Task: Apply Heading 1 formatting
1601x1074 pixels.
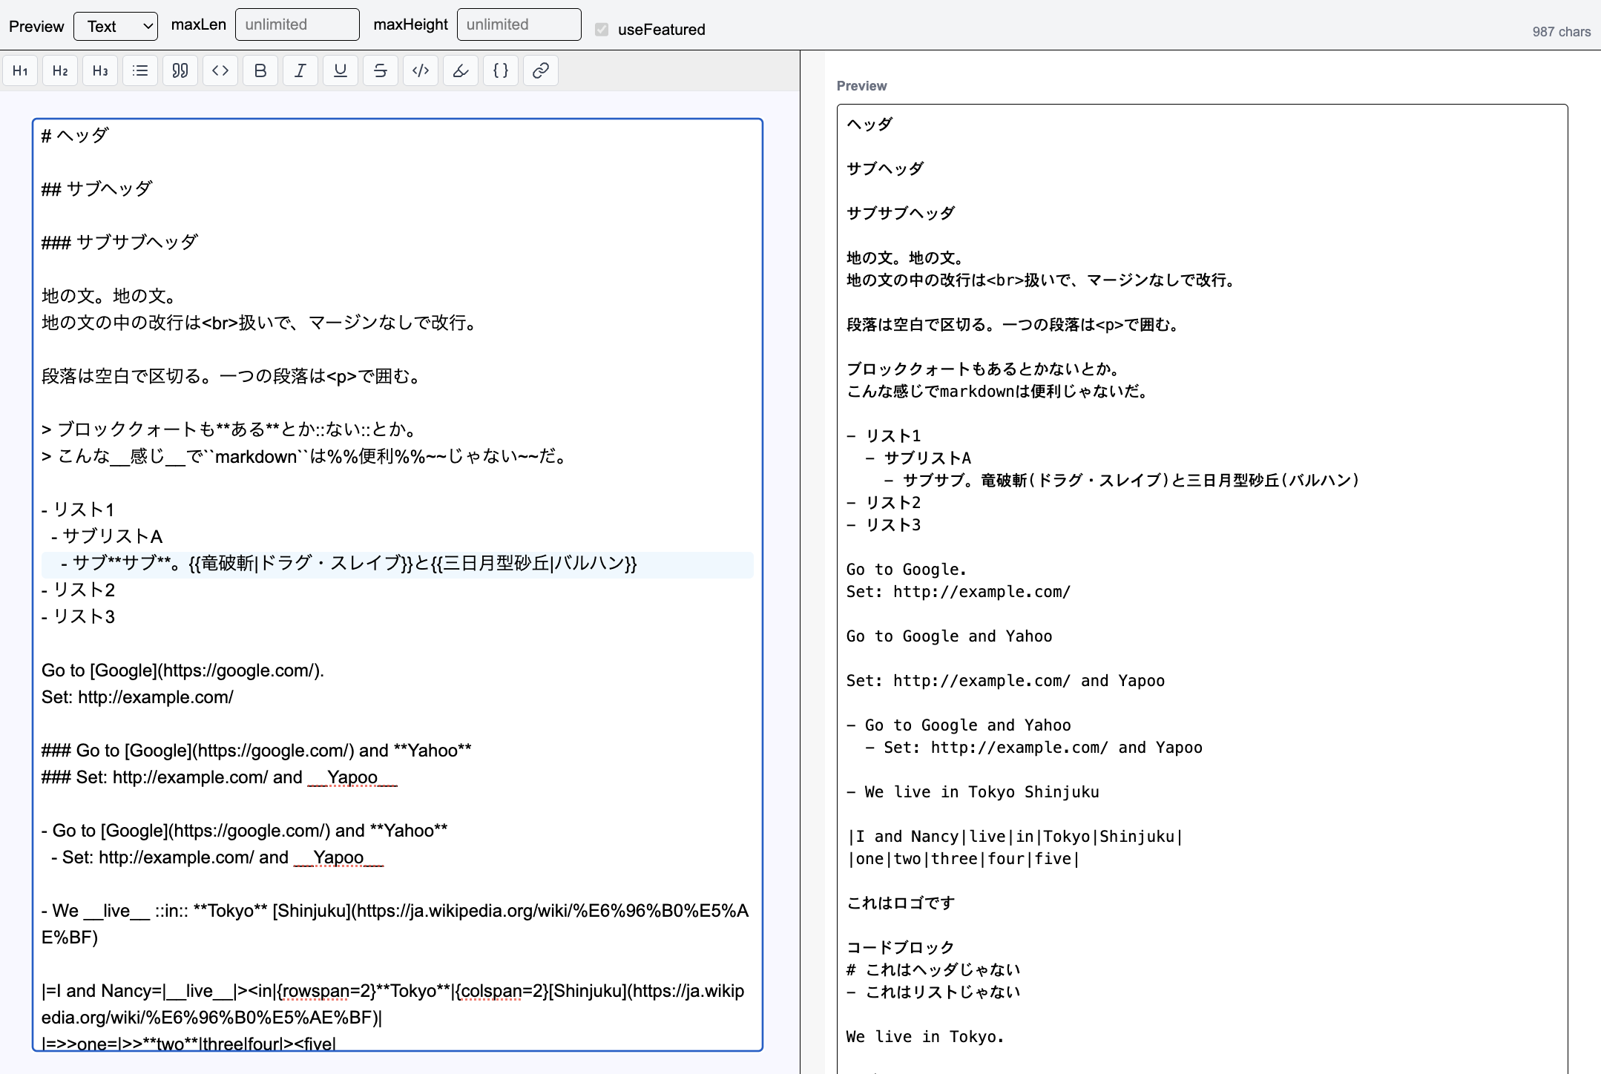Action: click(20, 71)
